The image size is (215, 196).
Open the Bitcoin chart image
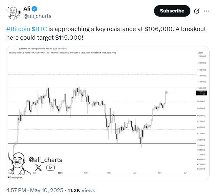pyautogui.click(x=108, y=113)
